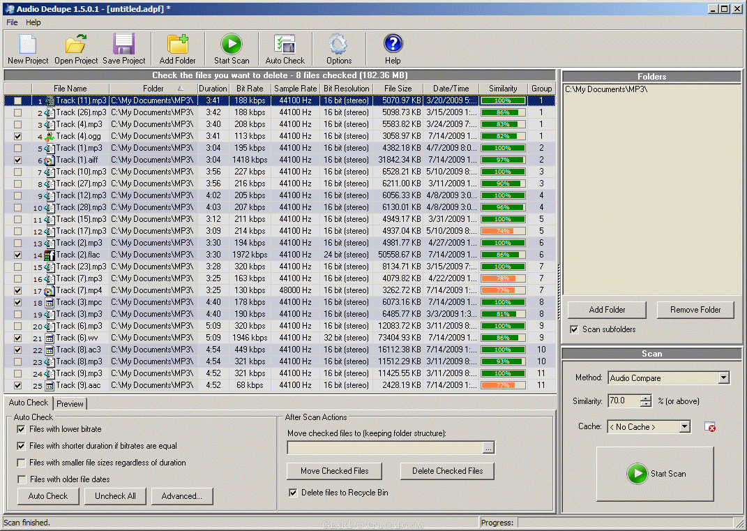
Task: Sort by the Bit Rate column header
Action: coord(250,89)
